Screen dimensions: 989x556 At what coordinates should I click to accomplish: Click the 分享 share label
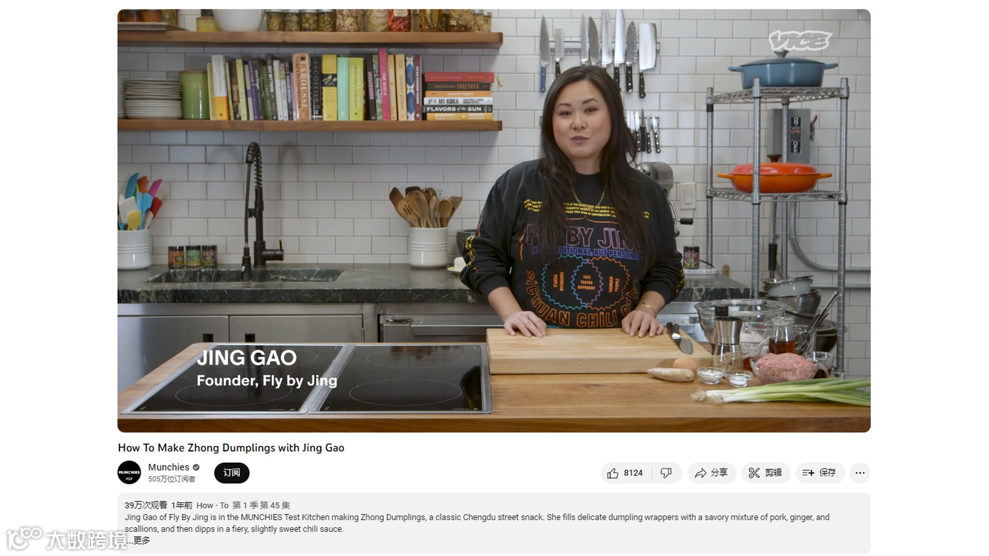click(x=719, y=473)
